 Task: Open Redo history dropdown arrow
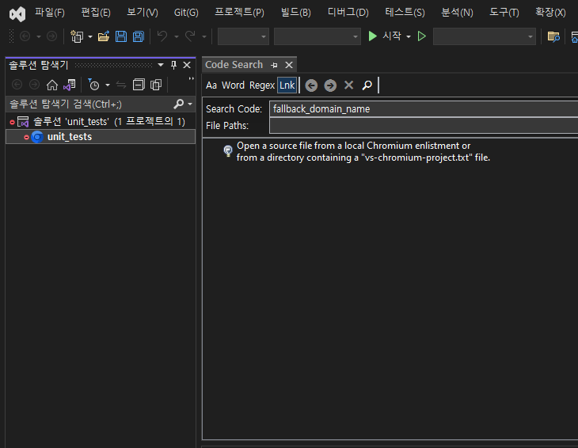pyautogui.click(x=204, y=36)
